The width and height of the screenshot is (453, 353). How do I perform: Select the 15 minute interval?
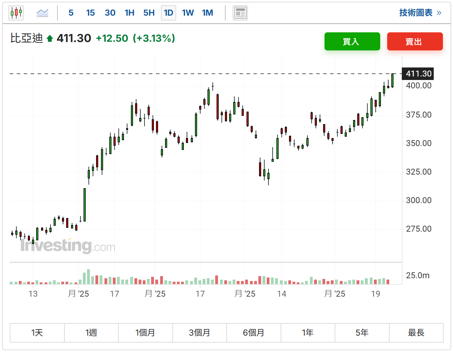91,13
